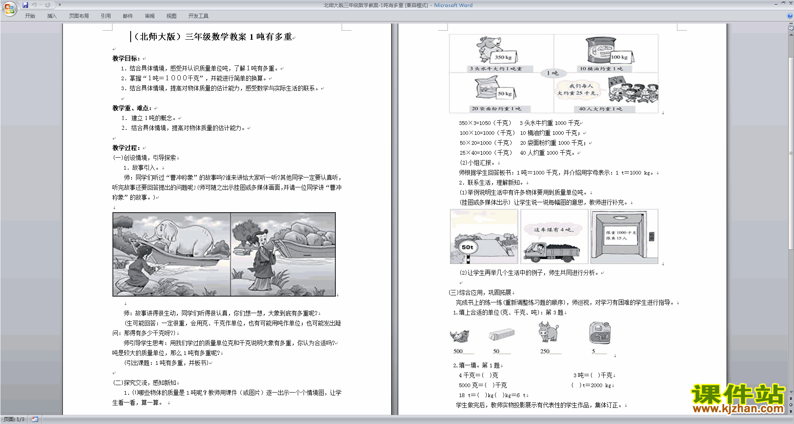
Task: Click the line (一)创设情境，引导探索
Action: [145, 158]
